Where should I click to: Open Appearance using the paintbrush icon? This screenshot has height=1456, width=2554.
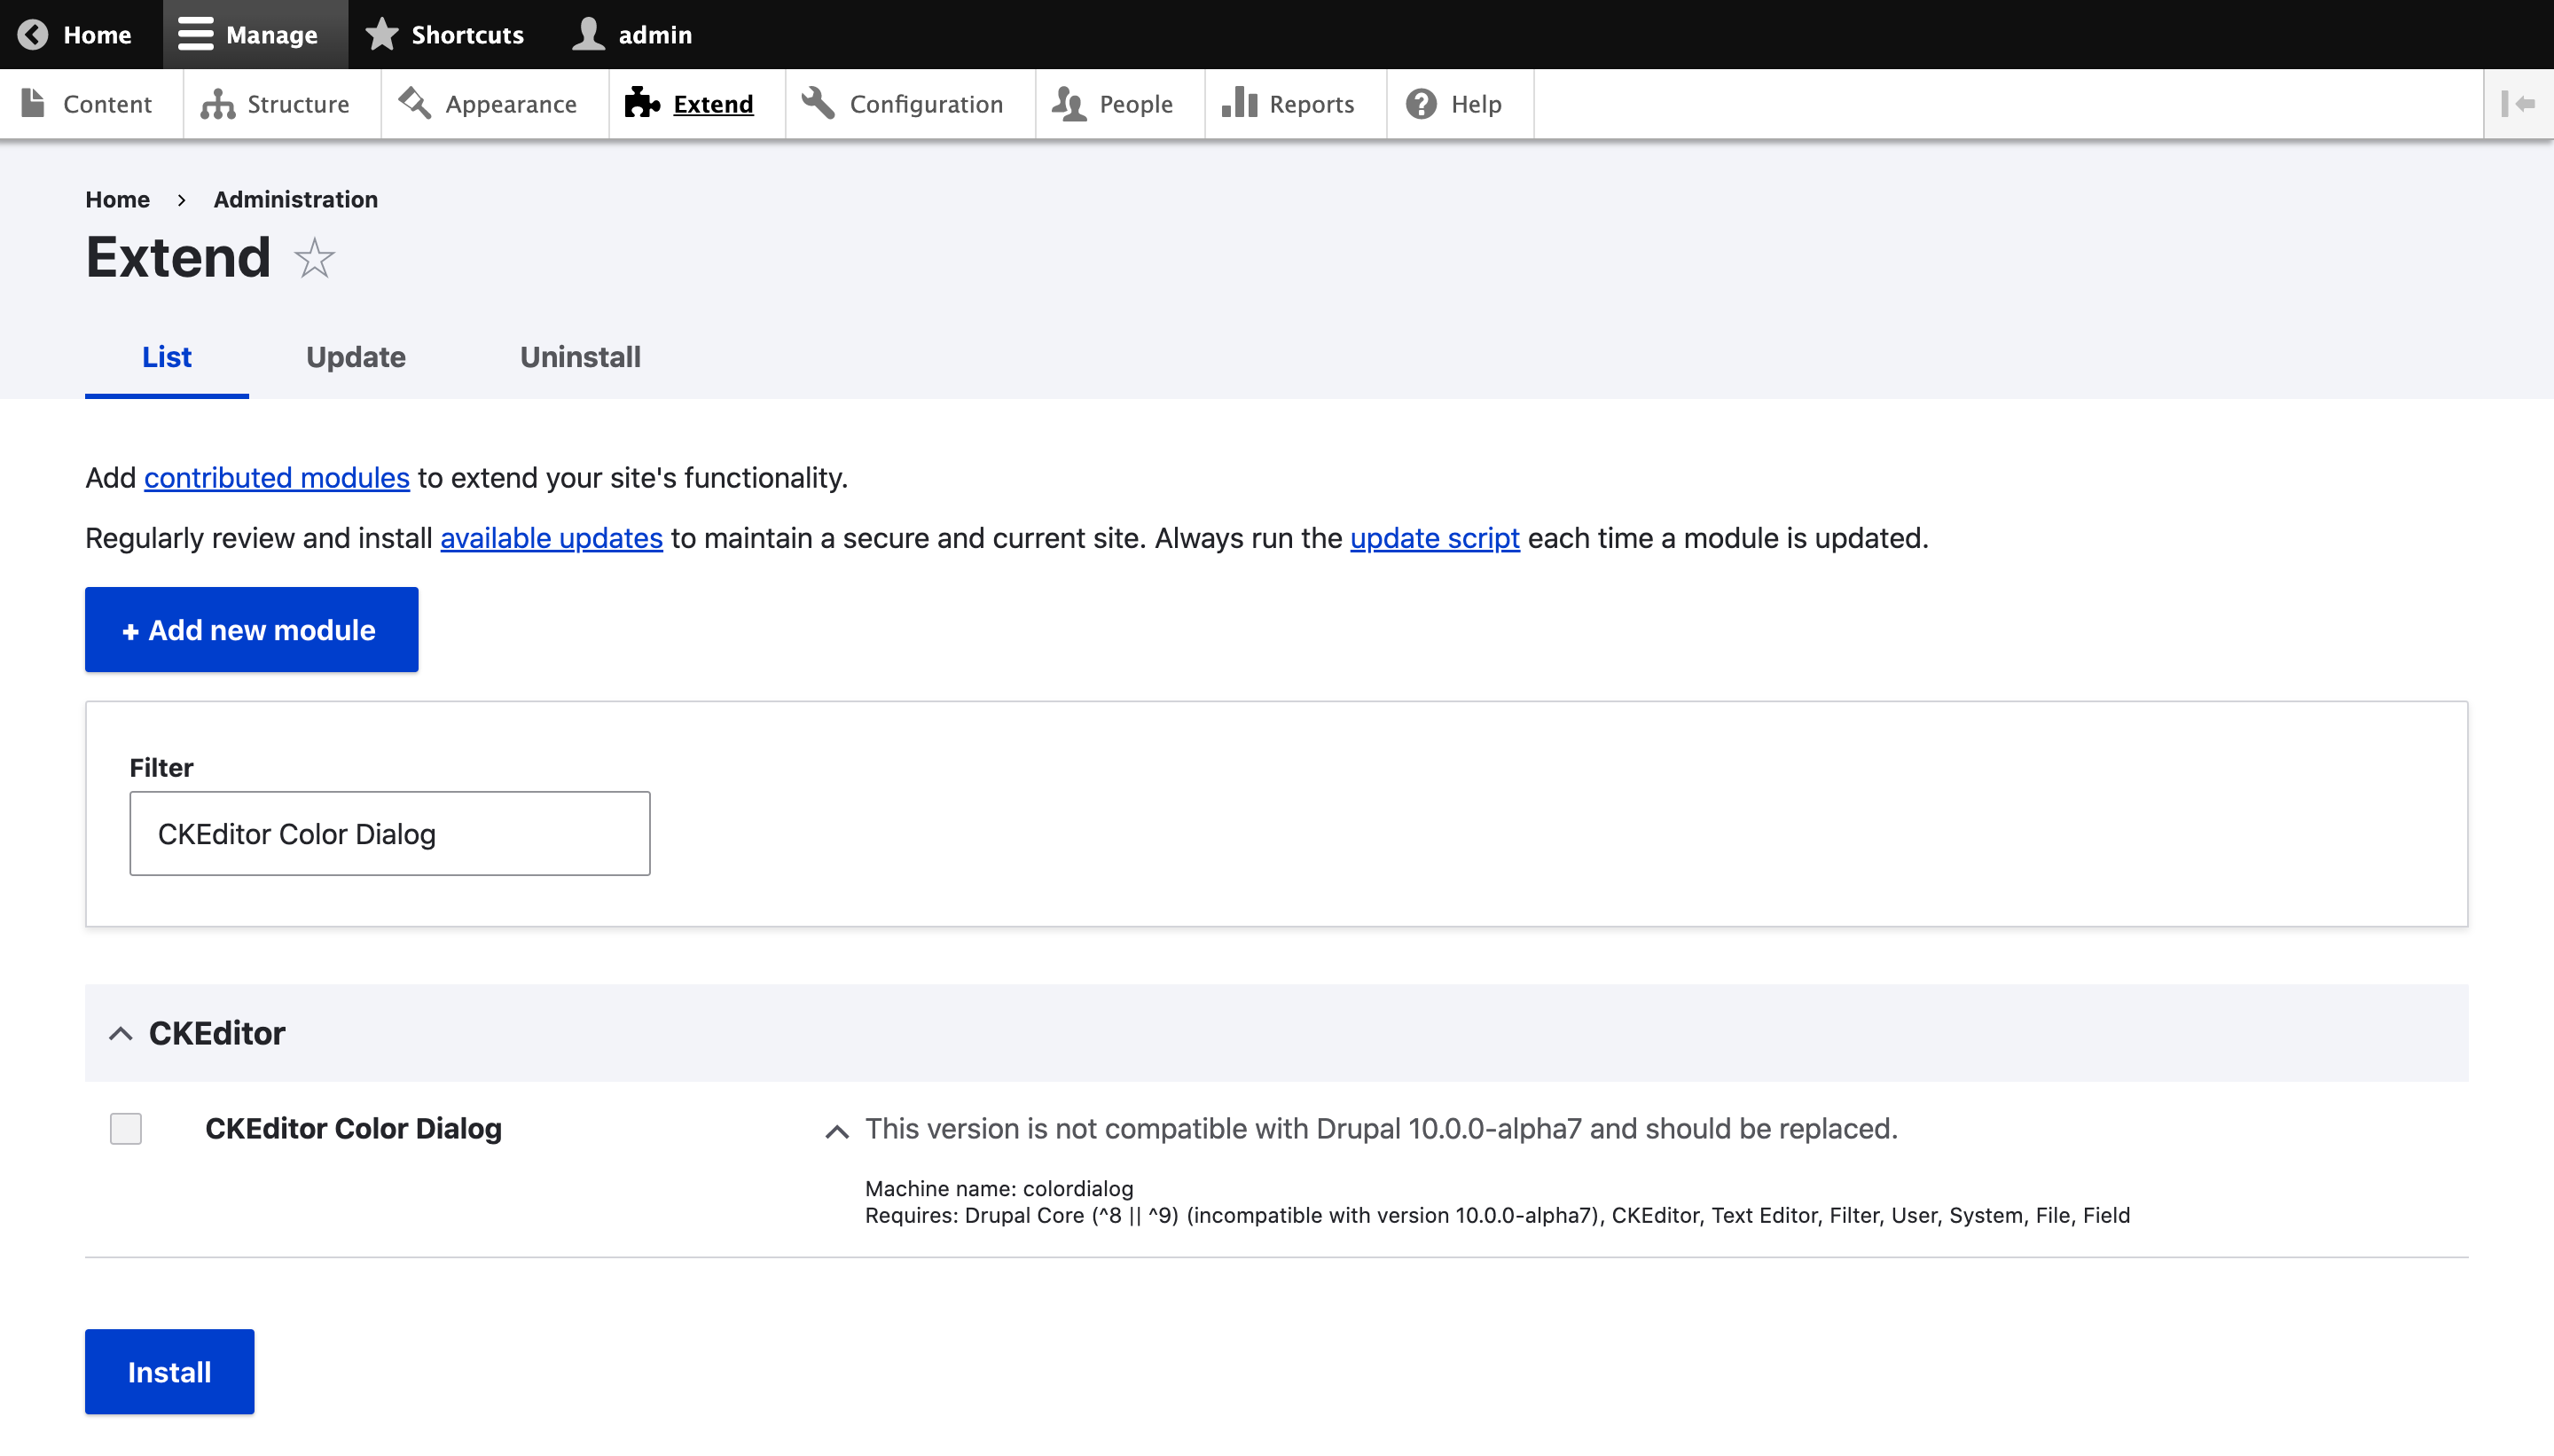pos(413,103)
